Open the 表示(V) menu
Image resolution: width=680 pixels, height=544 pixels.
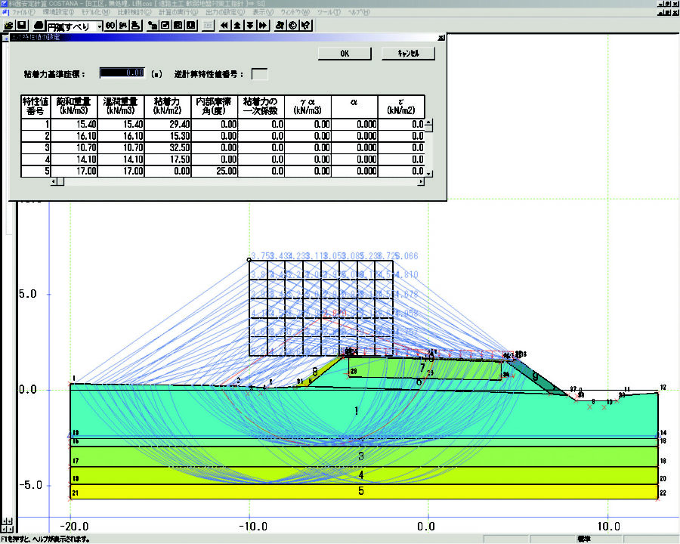click(x=263, y=12)
